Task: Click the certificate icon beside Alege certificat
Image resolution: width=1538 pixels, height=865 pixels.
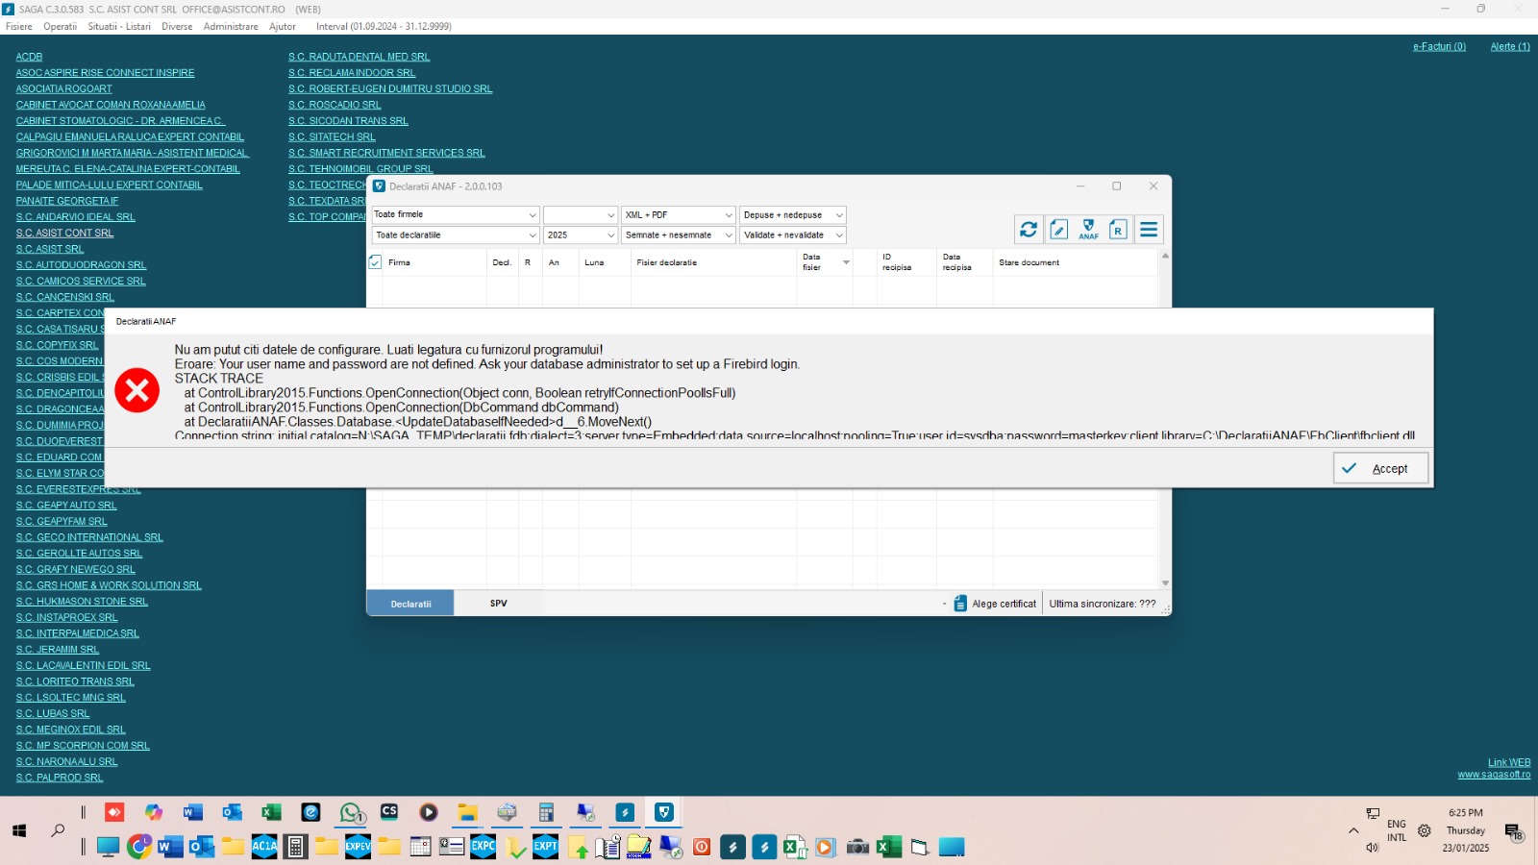Action: tap(960, 604)
